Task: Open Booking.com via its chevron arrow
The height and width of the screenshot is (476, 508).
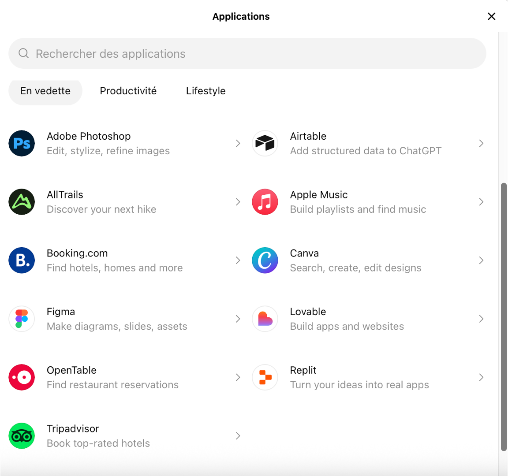Action: 238,260
